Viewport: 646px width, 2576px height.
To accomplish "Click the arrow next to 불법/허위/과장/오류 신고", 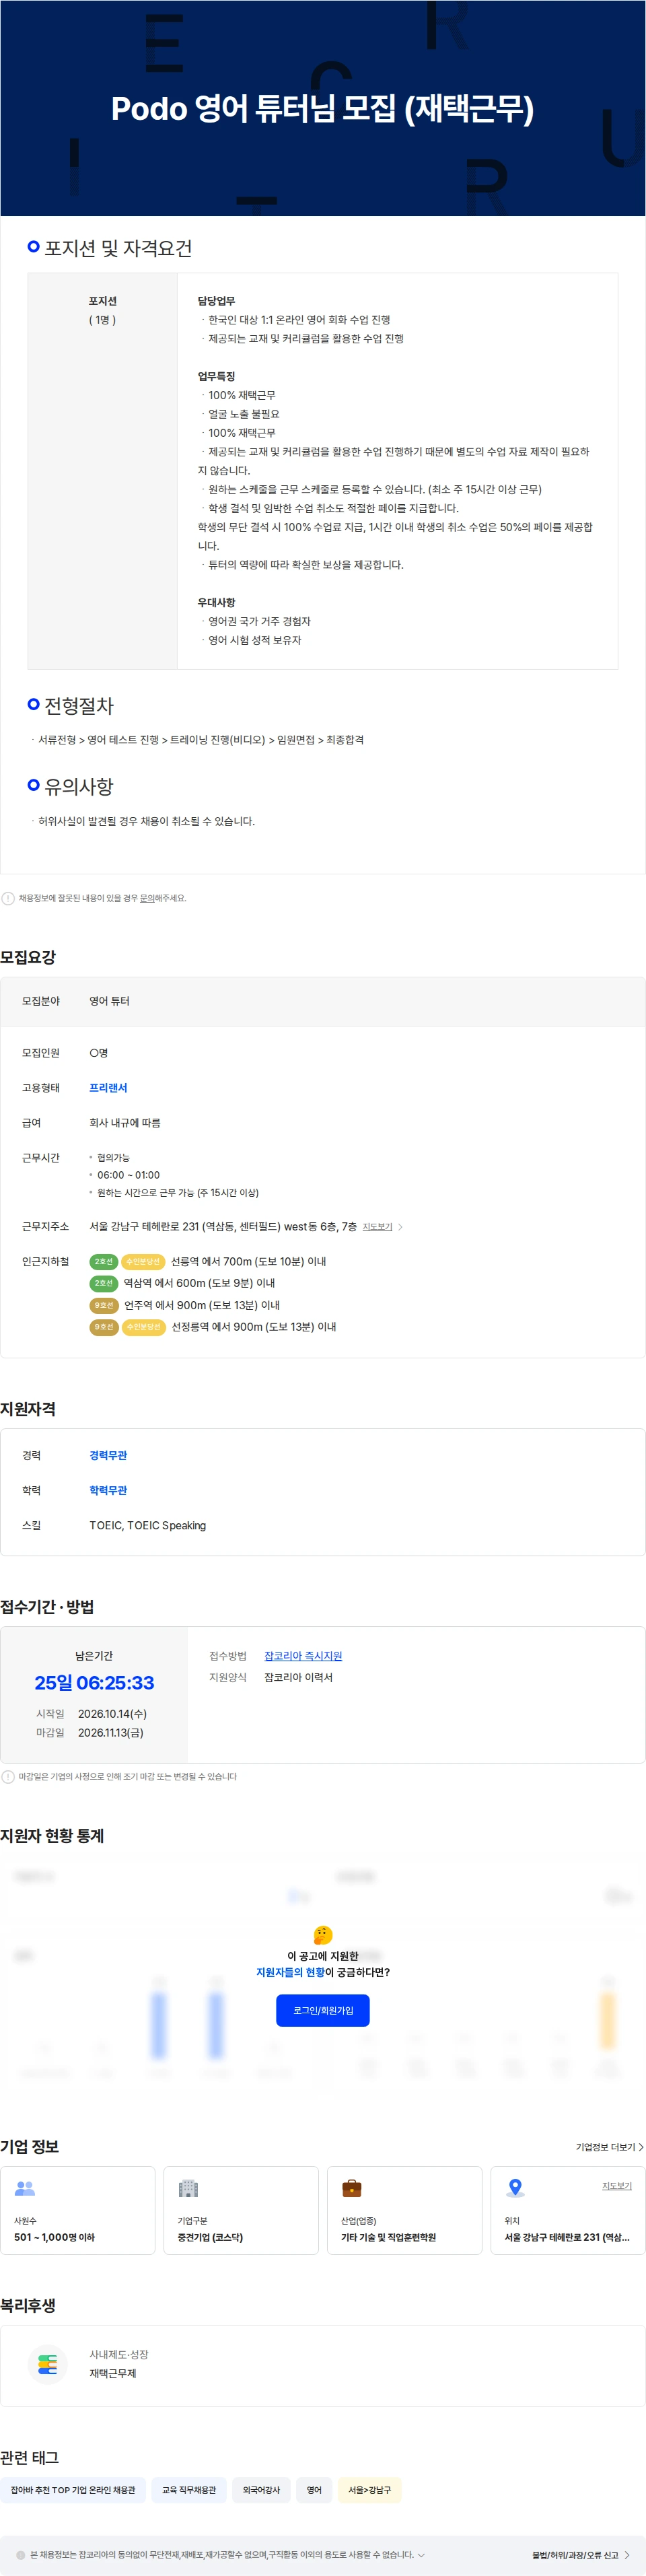I will (627, 2554).
